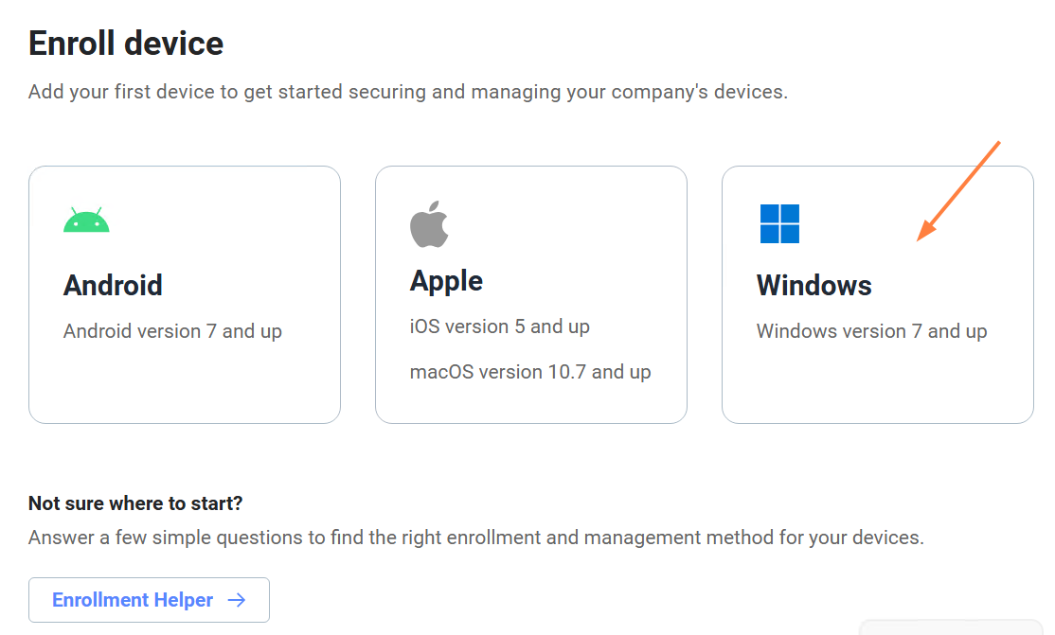
Task: Click the green Android robot icon
Action: coord(86,220)
